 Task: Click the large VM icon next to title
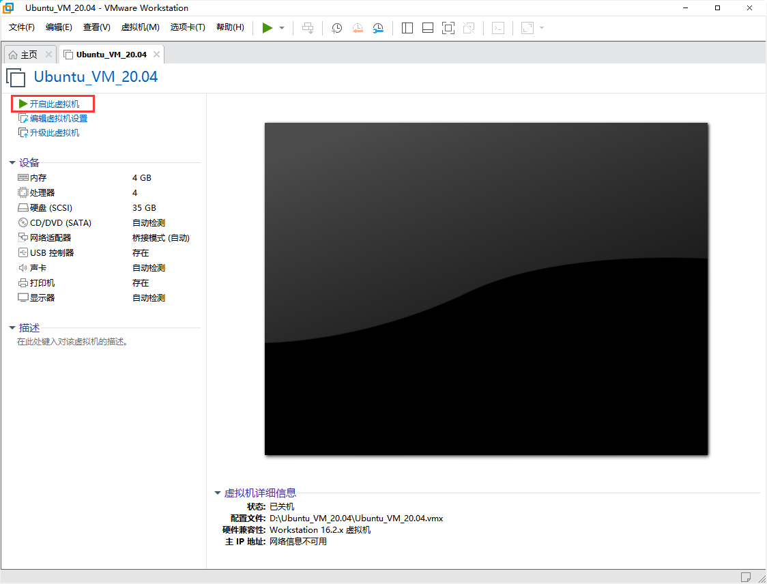(x=16, y=77)
